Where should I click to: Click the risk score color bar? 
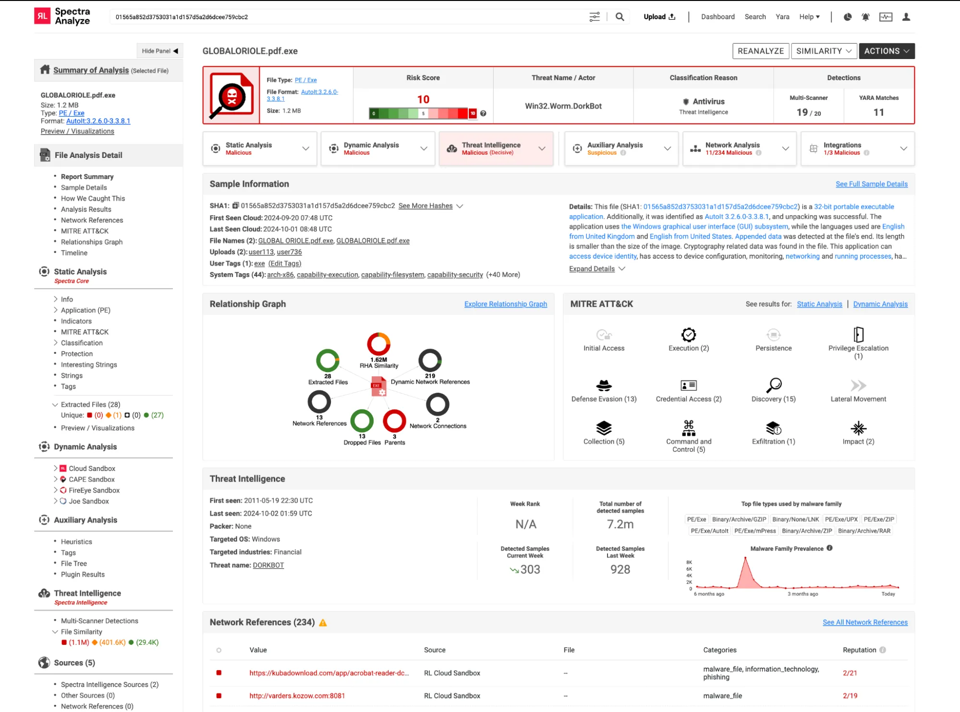(x=423, y=113)
